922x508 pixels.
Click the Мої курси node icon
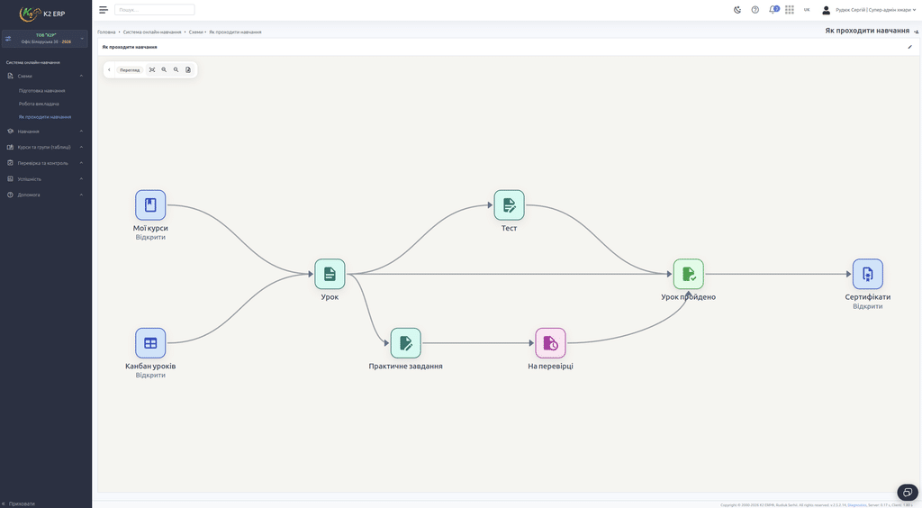150,205
